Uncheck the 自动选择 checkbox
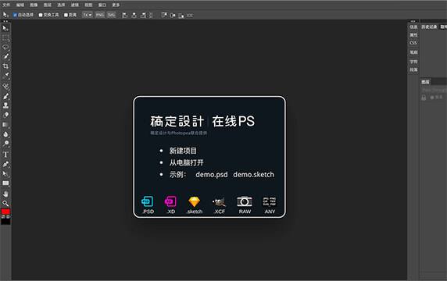 (15, 15)
